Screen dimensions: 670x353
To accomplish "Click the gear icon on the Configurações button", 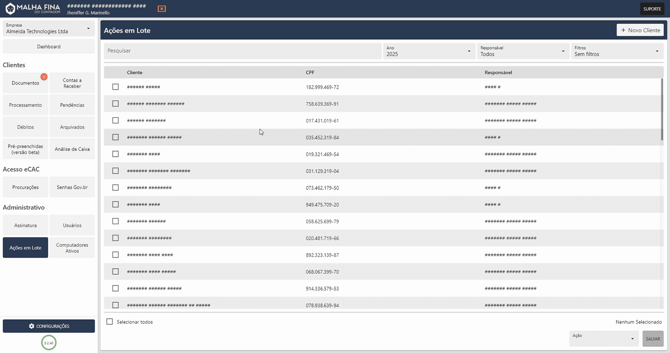I will (32, 326).
